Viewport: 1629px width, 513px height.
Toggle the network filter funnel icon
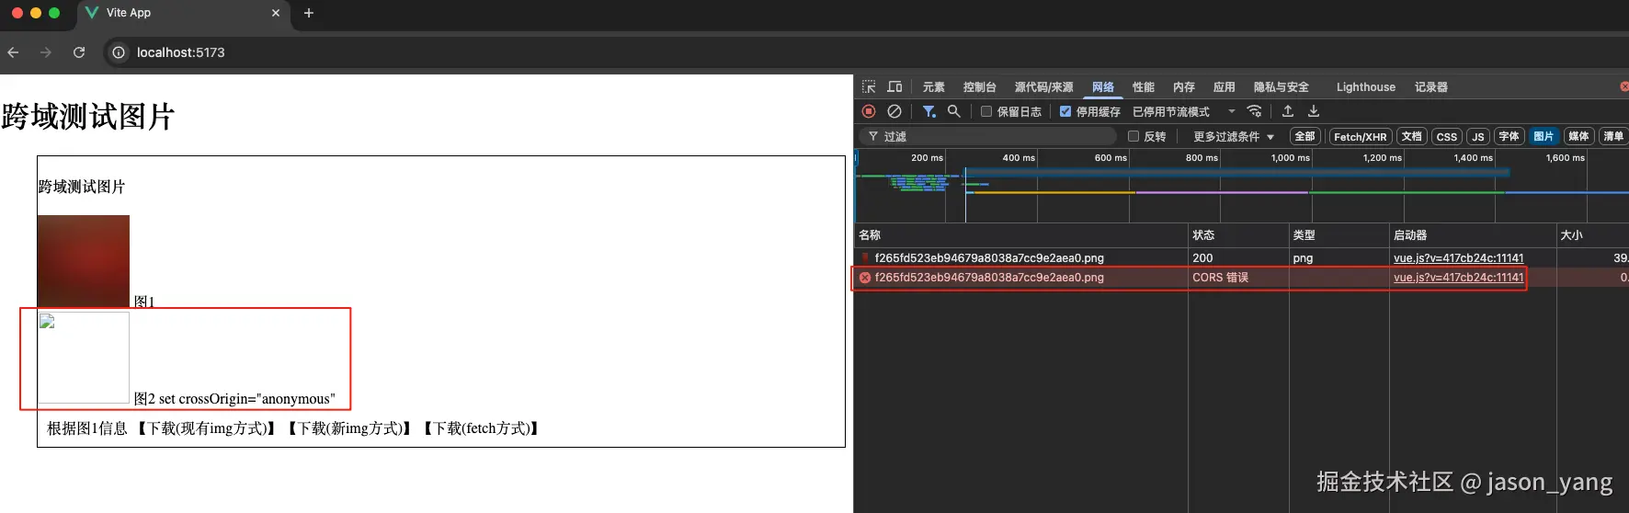pyautogui.click(x=929, y=111)
